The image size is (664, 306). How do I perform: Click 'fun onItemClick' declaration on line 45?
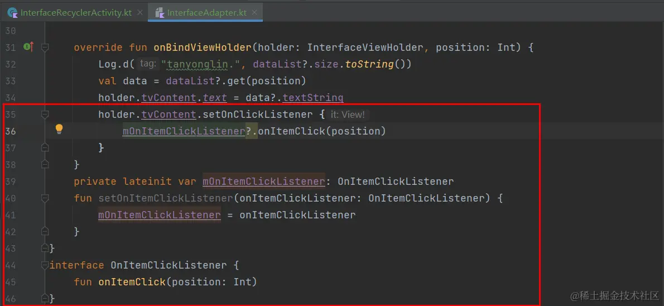coord(119,282)
